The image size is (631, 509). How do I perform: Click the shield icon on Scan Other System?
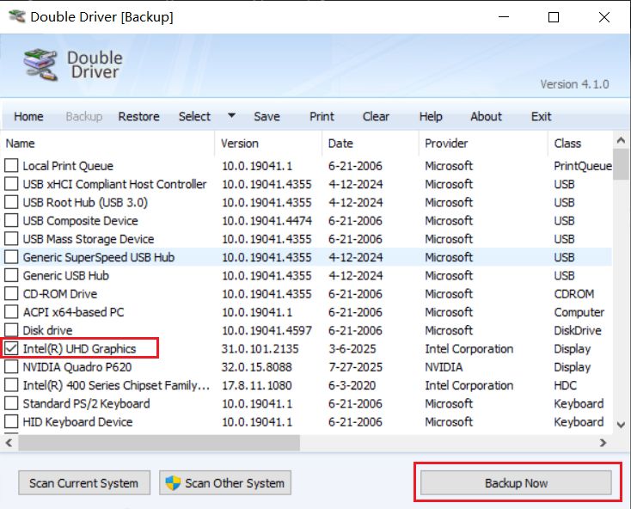175,483
